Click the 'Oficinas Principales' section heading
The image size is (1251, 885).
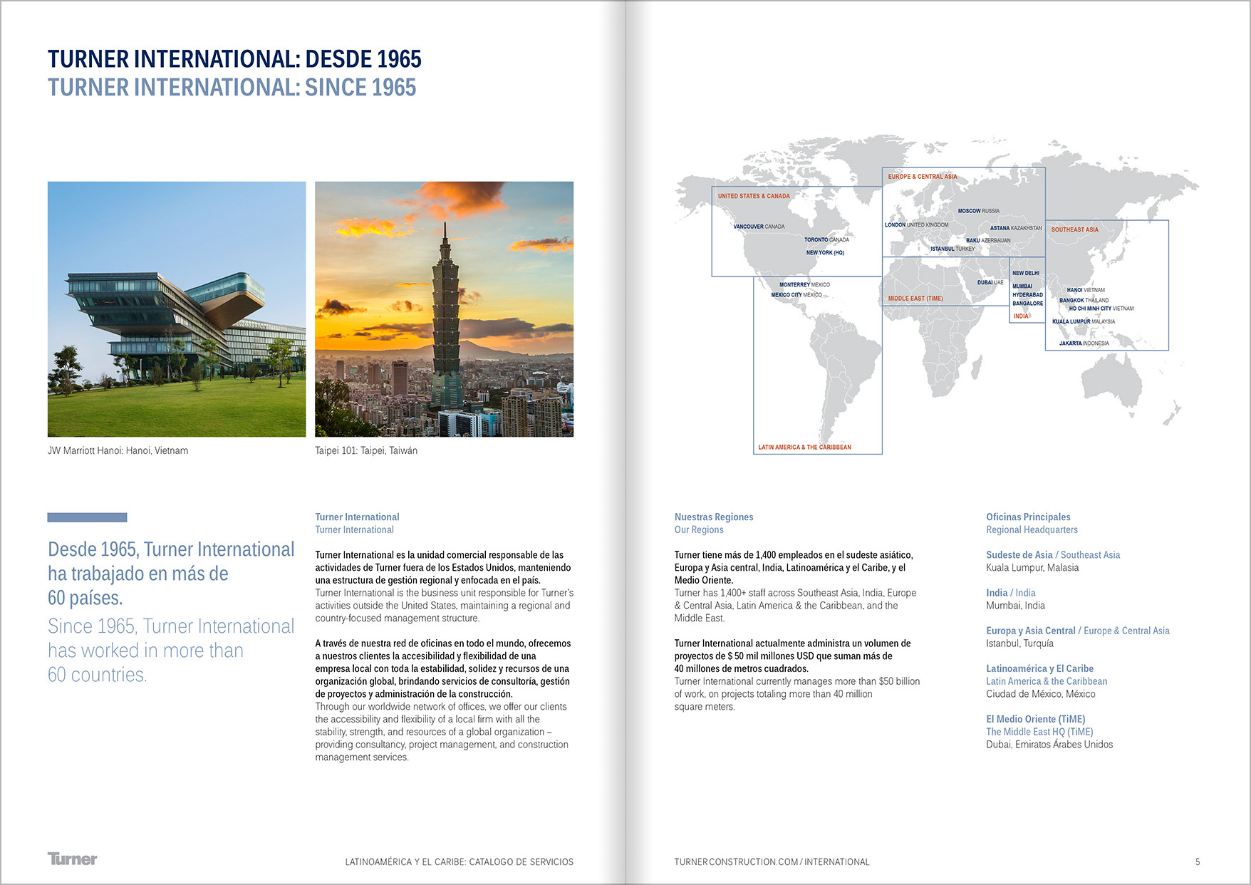click(x=1028, y=517)
